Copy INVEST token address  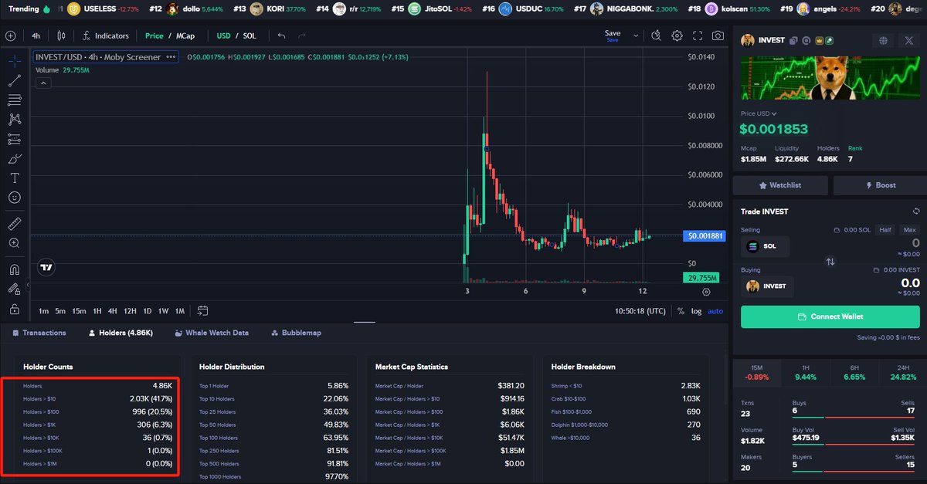point(793,40)
